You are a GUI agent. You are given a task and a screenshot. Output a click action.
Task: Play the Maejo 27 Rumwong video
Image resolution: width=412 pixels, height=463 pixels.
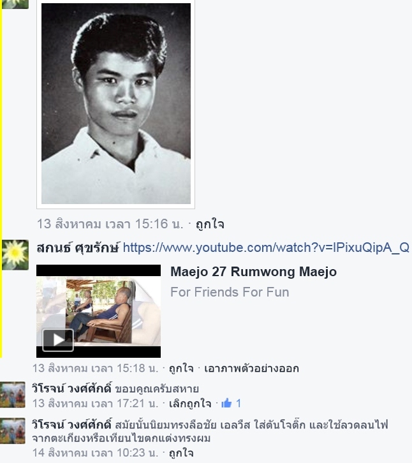58,340
